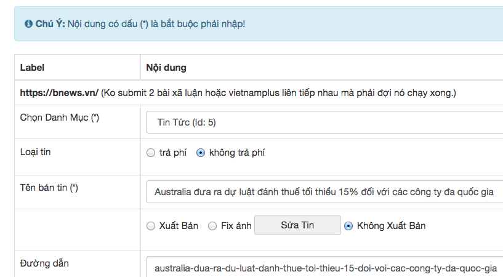
Task: Select the 'Không Xuất Bản' radio button
Action: [349, 226]
